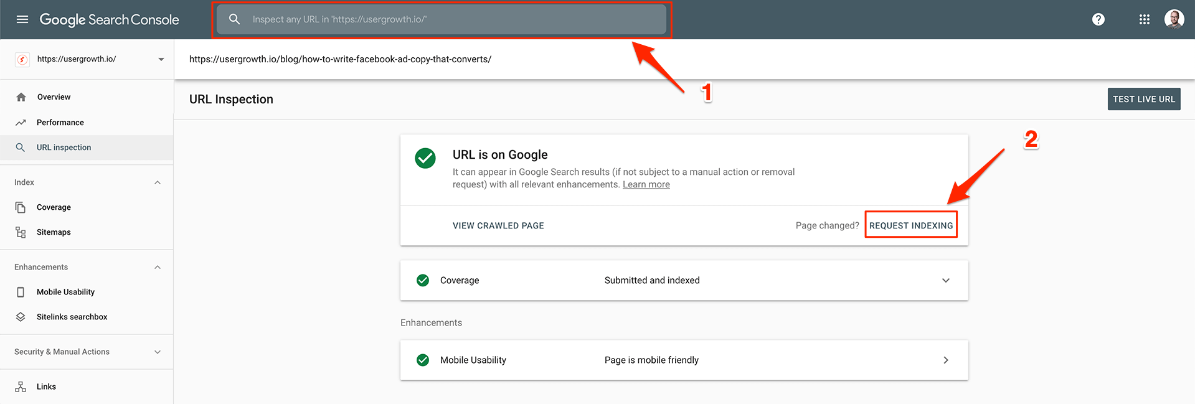Click the green check beside URL is on Google
This screenshot has height=404, width=1195.
[x=425, y=158]
